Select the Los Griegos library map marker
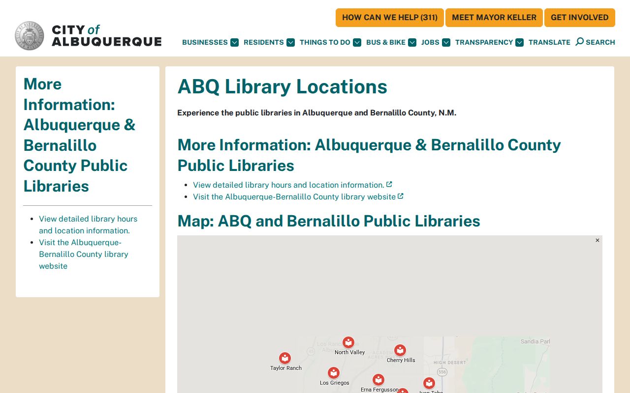The width and height of the screenshot is (630, 393). (334, 373)
